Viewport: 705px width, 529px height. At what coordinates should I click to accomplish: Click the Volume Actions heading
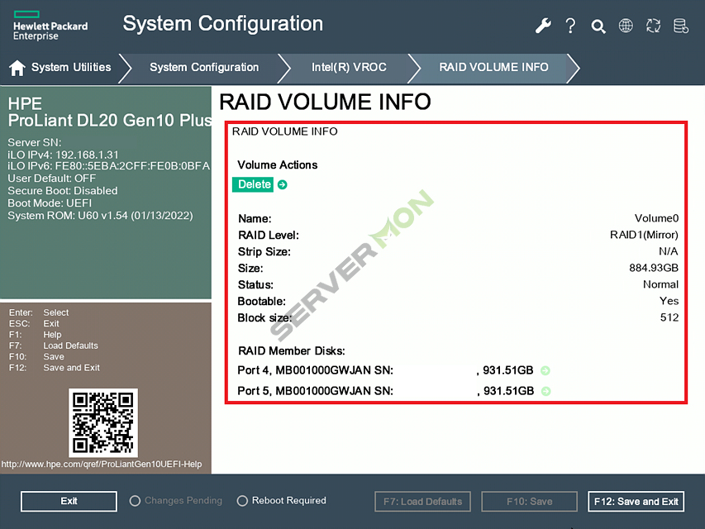coord(278,165)
